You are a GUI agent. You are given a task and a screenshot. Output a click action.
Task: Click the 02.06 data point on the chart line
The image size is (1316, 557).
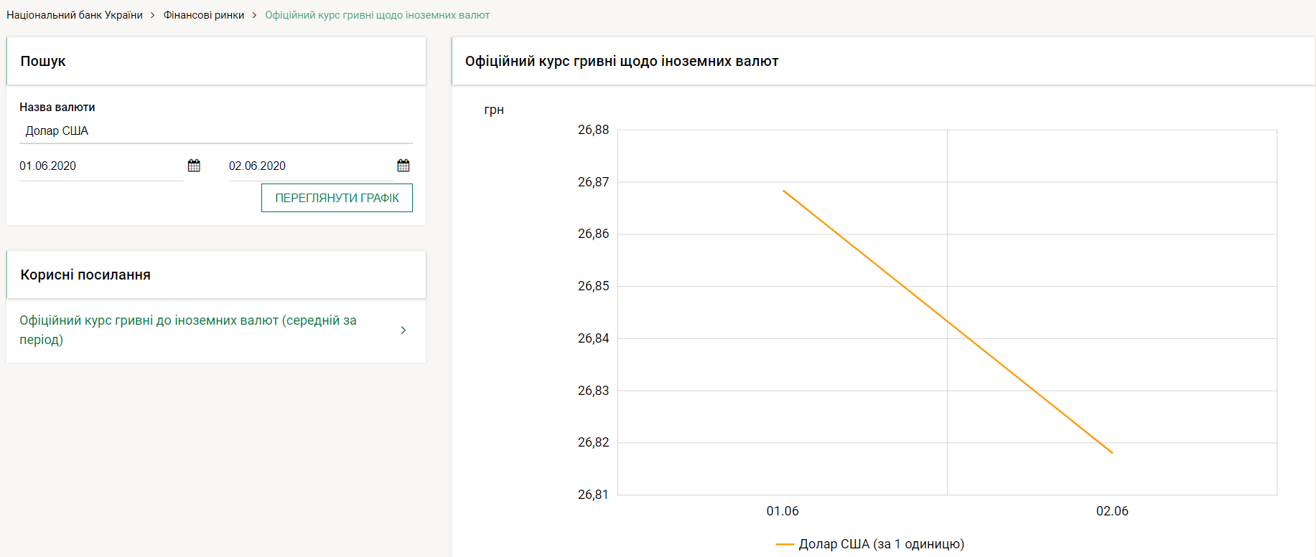click(x=1112, y=452)
